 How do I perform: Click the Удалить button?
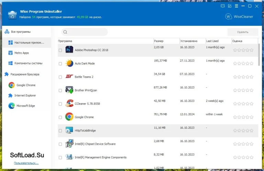[243, 32]
